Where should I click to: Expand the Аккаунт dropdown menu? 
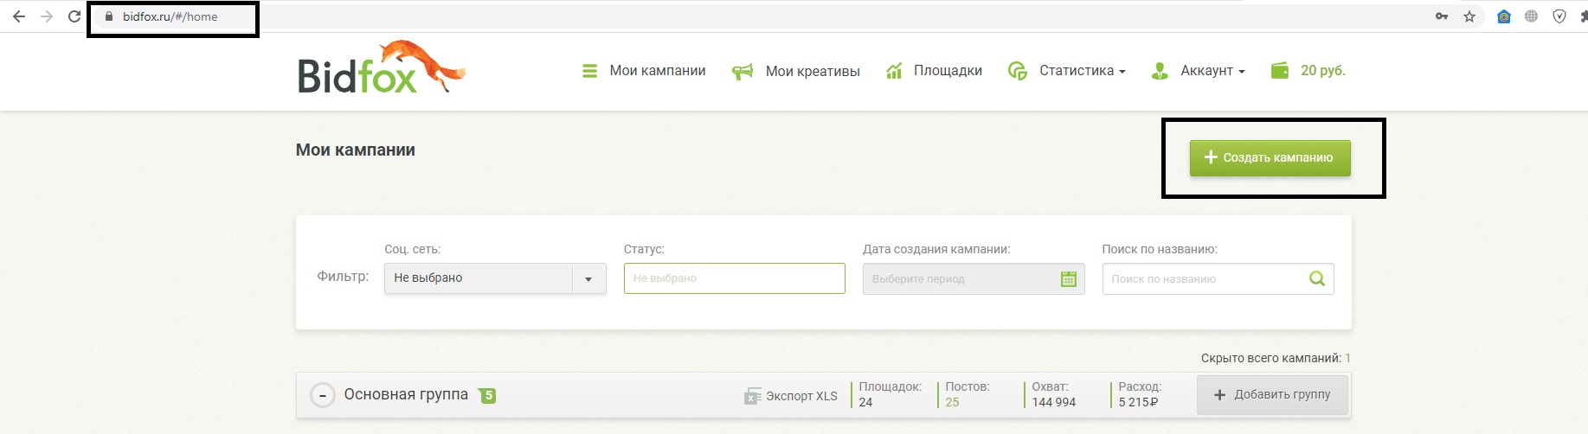click(1212, 71)
